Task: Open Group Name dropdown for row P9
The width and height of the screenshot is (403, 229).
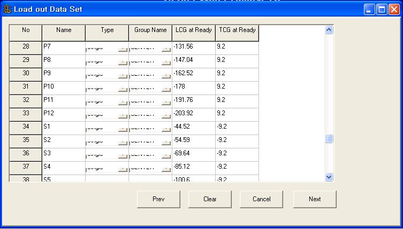Action: pos(167,74)
